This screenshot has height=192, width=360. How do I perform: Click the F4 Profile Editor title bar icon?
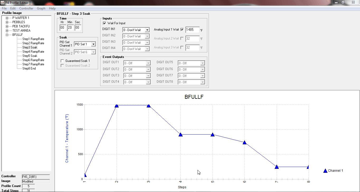coord(2,2)
